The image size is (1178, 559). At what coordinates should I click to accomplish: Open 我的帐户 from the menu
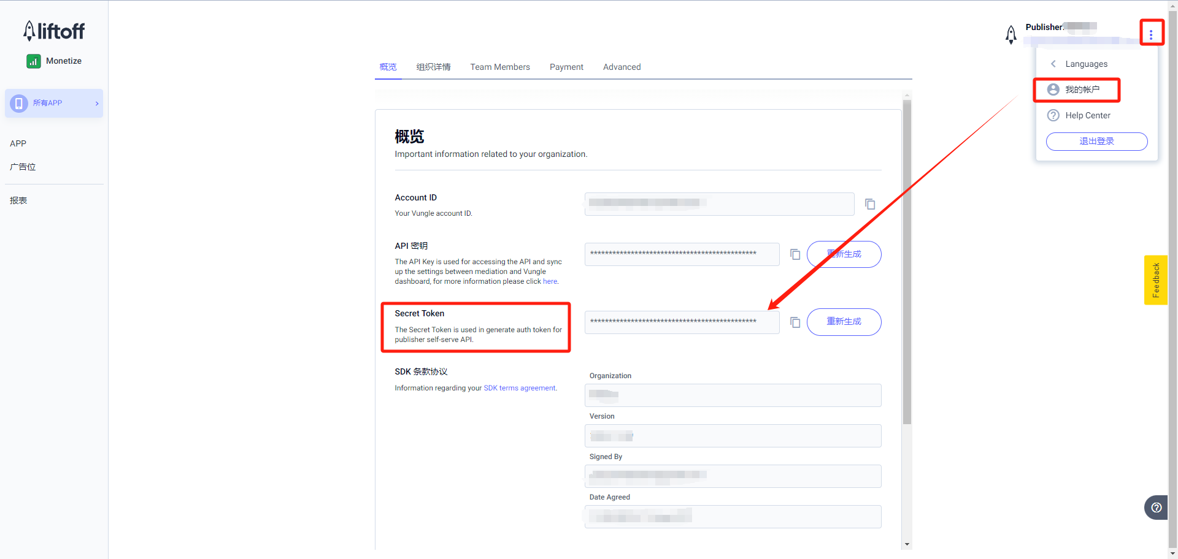pos(1082,89)
